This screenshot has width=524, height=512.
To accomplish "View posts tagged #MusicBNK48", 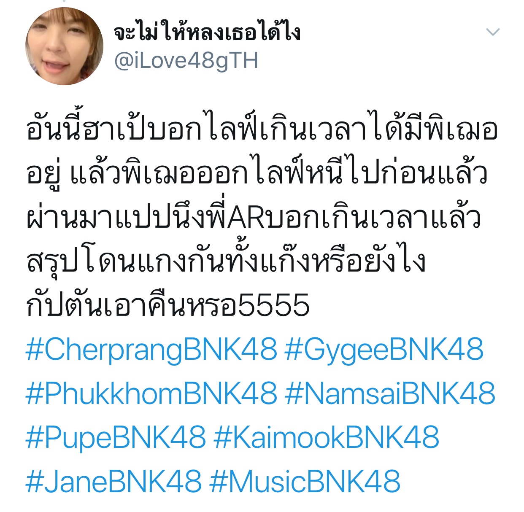I will (x=305, y=481).
